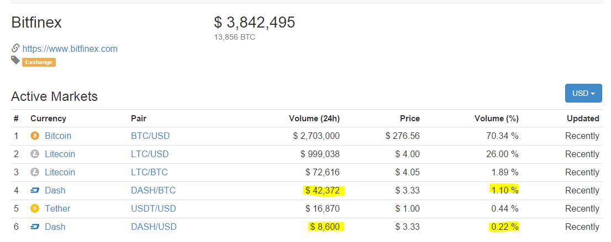
Task: Click the orange Exchange tag
Action: (x=39, y=62)
